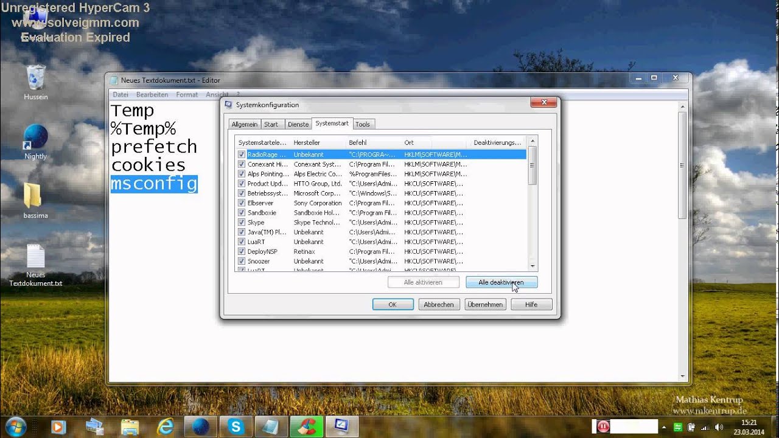Uncheck the Elbserver startup entry
Image resolution: width=779 pixels, height=438 pixels.
click(x=242, y=203)
